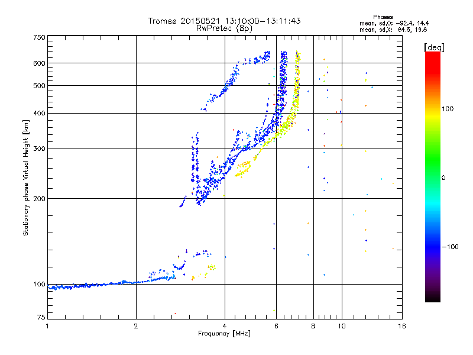Click the y-axis tick label '500'
This screenshot has width=473, height=355.
(x=39, y=86)
